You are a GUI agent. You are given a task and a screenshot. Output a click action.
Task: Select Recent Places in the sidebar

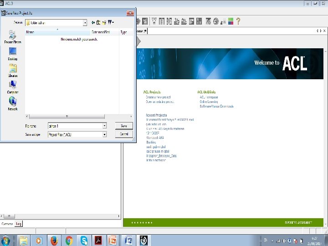pyautogui.click(x=13, y=37)
